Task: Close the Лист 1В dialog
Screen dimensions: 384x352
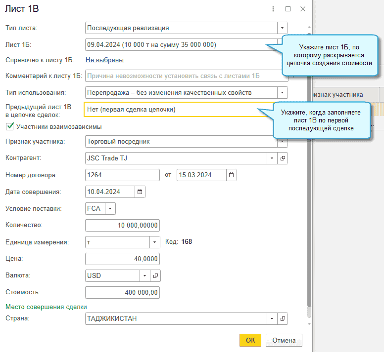Action: 303,9
